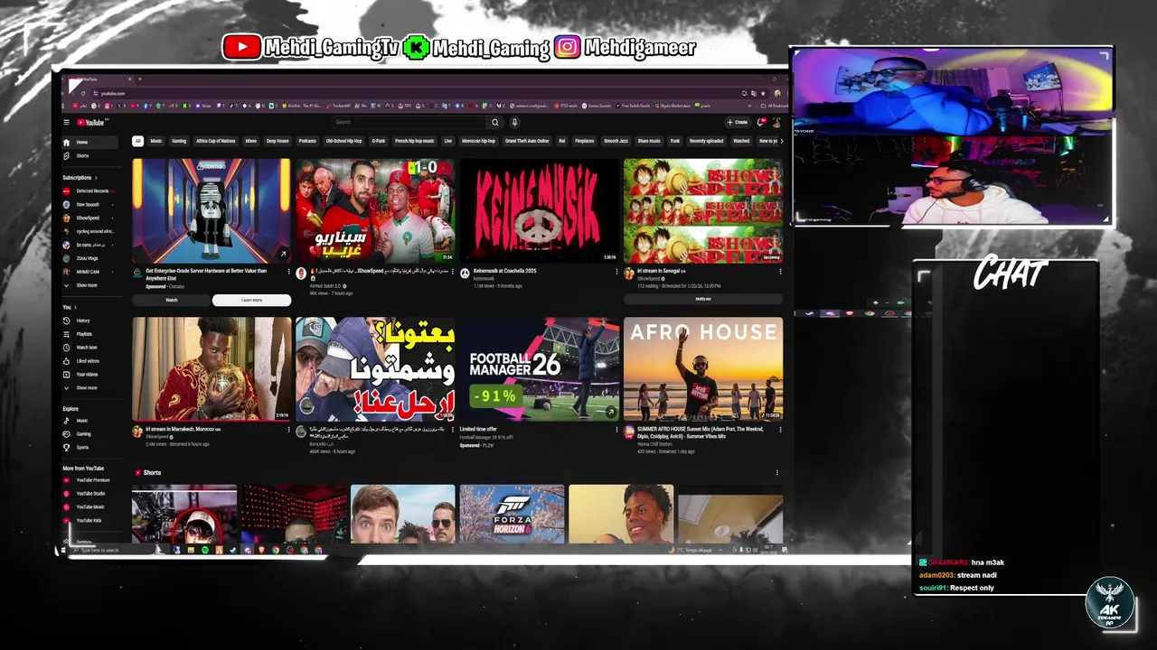1157x650 pixels.
Task: Open the Afro House sunset mix thumbnail
Action: [x=703, y=368]
